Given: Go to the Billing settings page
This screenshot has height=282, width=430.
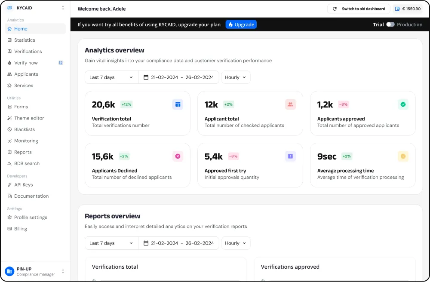Looking at the screenshot, I should pos(21,228).
